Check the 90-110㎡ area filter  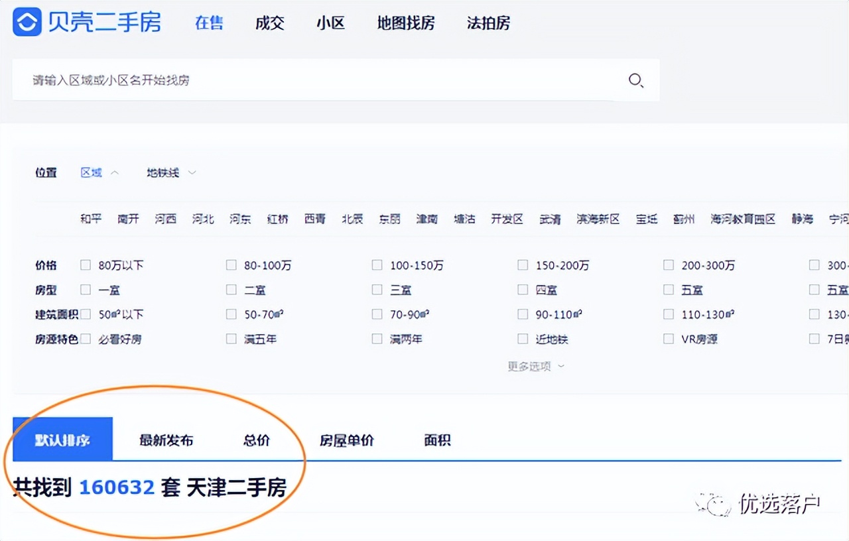(523, 314)
